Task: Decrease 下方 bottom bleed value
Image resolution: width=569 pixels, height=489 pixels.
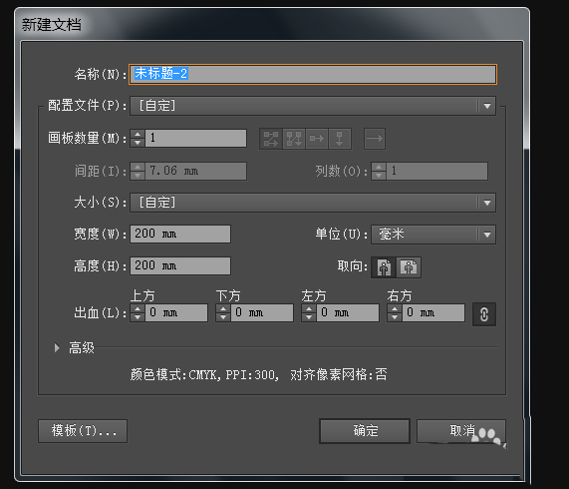Action: coord(223,317)
